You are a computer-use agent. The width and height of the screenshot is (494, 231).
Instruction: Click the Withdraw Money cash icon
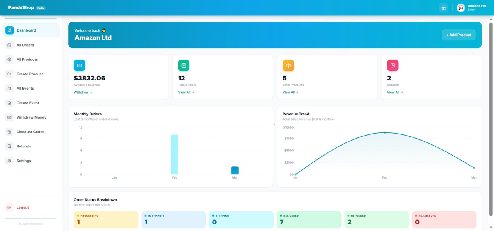(9, 117)
